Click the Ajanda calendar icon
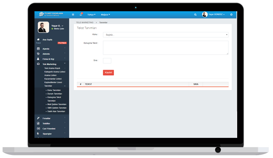Screen dimensions: 273x158 (38, 48)
